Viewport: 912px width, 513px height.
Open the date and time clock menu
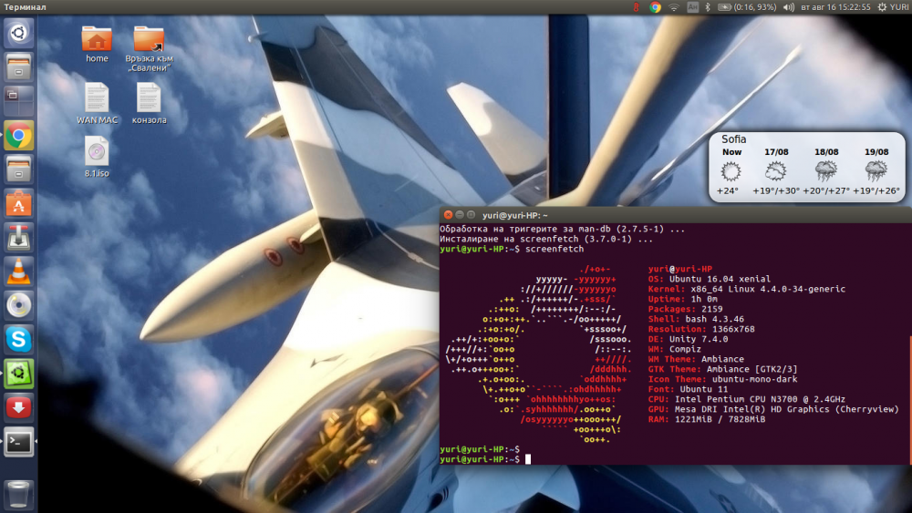[x=835, y=7]
